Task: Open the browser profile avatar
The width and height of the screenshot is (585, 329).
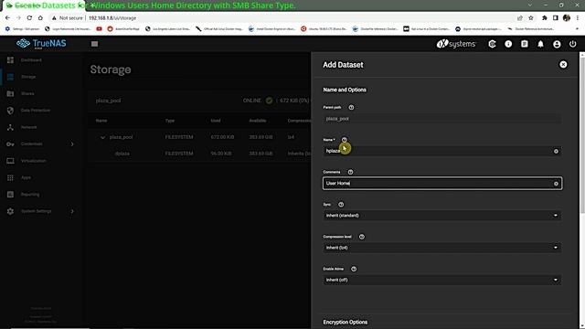Action: point(567,18)
